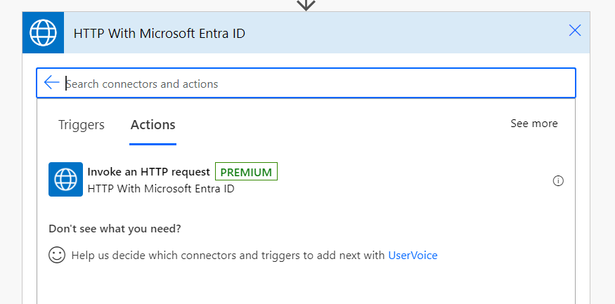Click the globe connector icon in the header
This screenshot has width=615, height=304.
point(43,32)
